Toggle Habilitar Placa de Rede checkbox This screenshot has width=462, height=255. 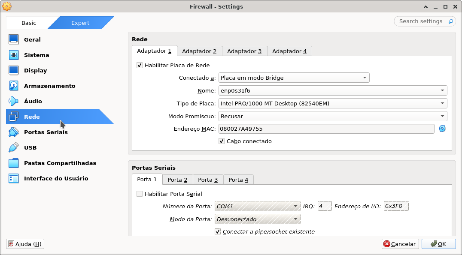click(x=140, y=66)
